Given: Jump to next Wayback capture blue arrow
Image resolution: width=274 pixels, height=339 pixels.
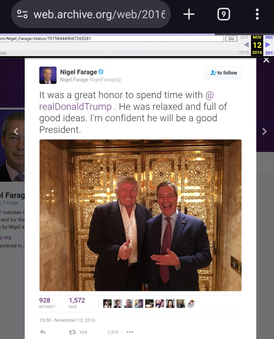Looking at the screenshot, I should tap(268, 44).
